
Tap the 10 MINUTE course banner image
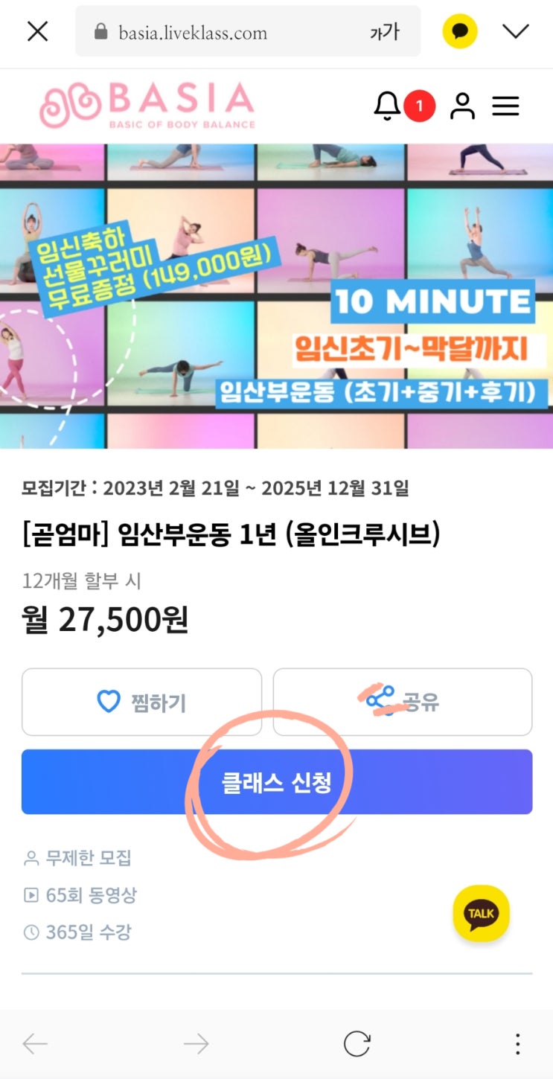click(276, 296)
